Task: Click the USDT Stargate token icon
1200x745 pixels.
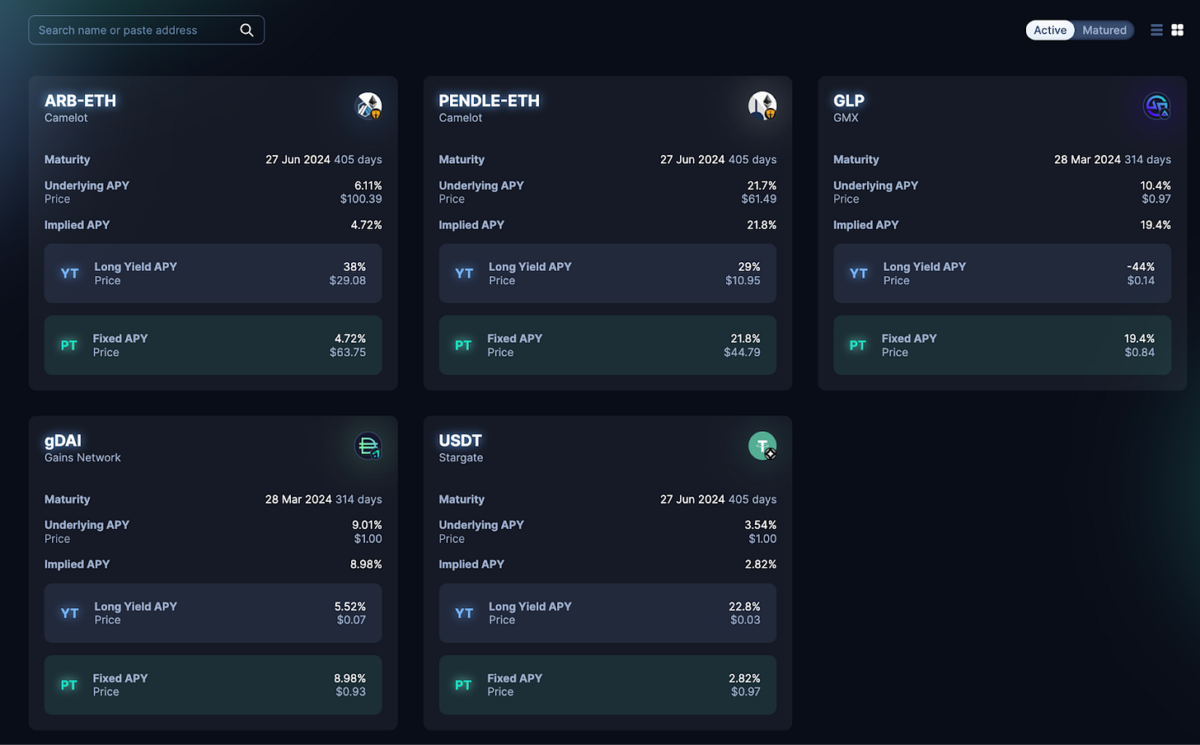Action: coord(762,446)
